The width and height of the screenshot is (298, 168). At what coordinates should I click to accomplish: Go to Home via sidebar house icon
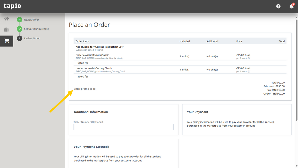pos(7,19)
